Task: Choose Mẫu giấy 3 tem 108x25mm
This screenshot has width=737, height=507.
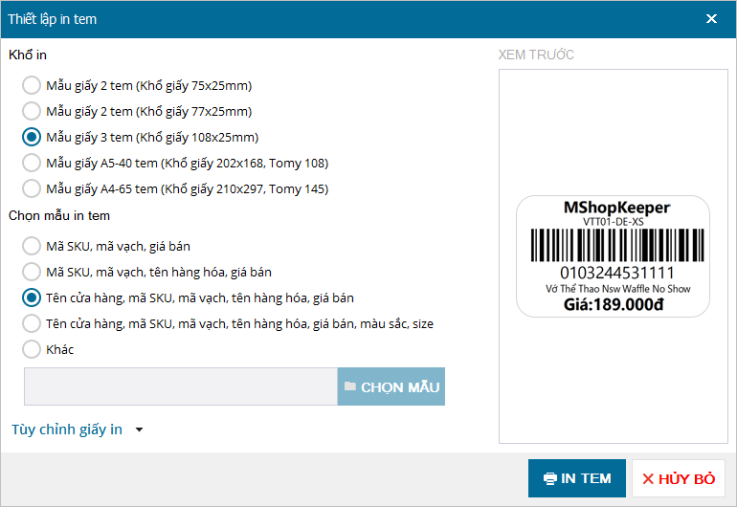Action: click(x=32, y=137)
